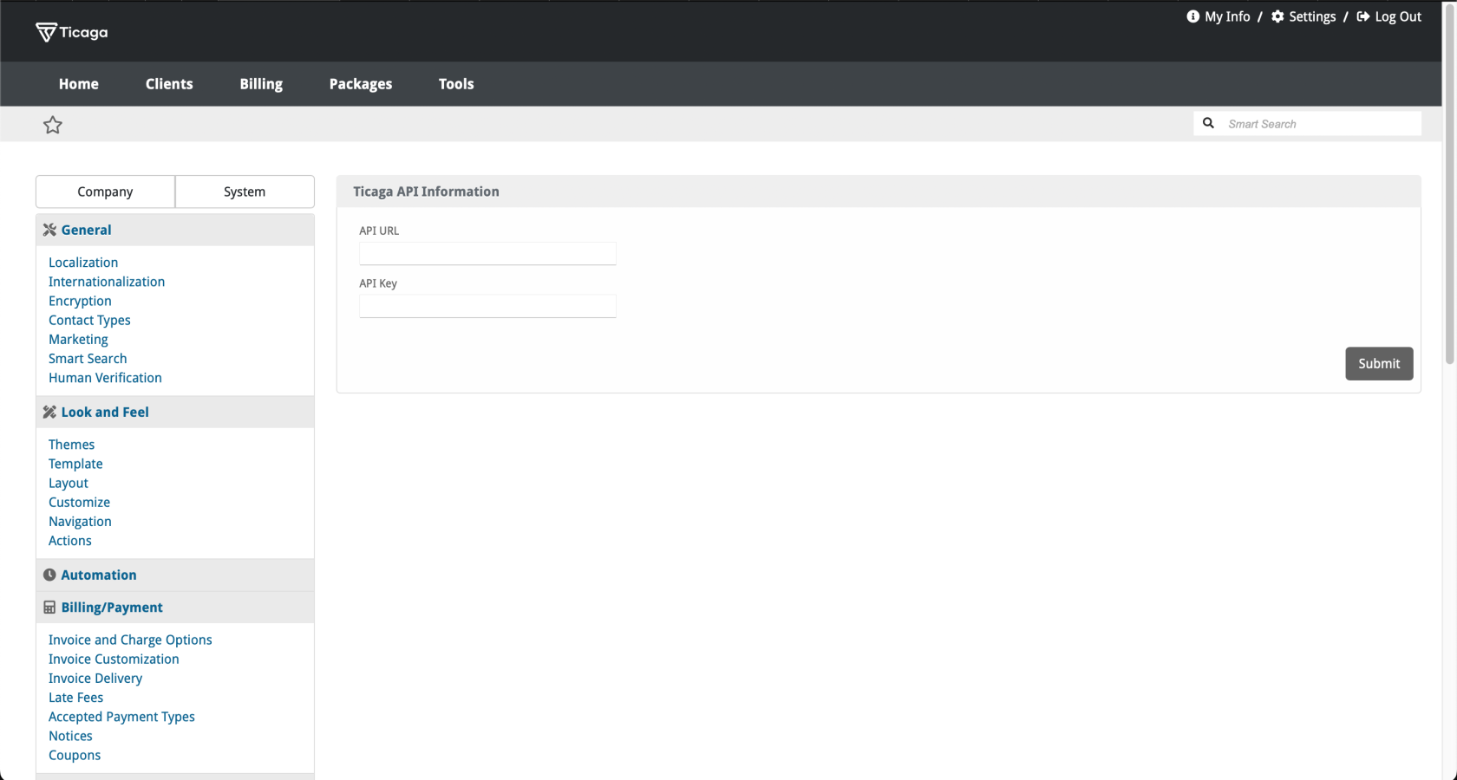Open Invoice Customization settings
The width and height of the screenshot is (1457, 780).
coord(114,659)
